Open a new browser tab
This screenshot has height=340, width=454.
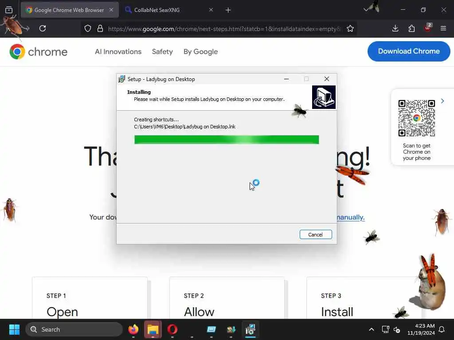pos(228,10)
